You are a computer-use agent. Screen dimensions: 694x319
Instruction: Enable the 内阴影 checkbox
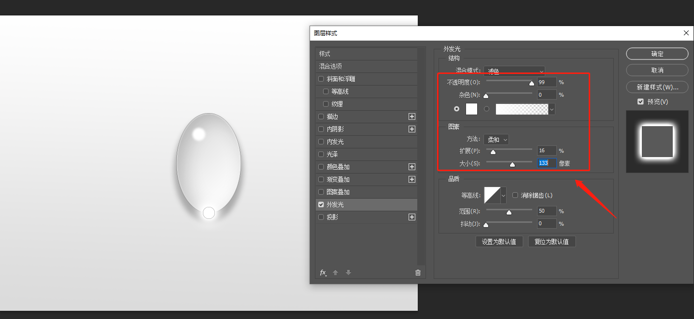point(321,129)
